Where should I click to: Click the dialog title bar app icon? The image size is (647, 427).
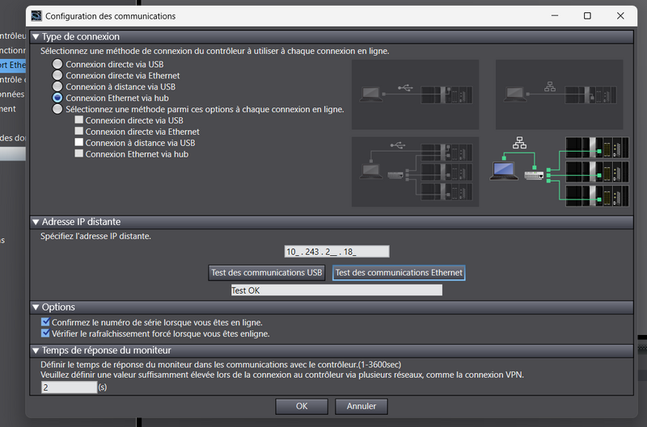click(x=36, y=16)
